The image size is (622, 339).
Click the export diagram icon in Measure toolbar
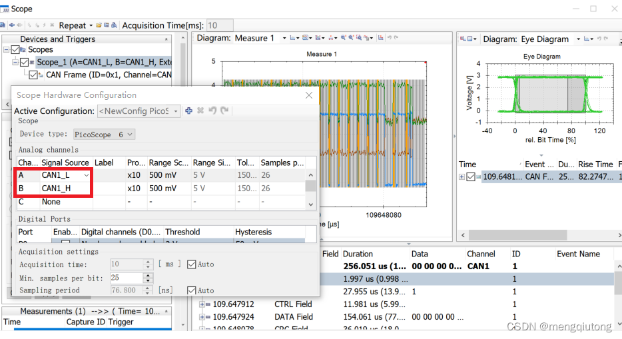coord(380,38)
